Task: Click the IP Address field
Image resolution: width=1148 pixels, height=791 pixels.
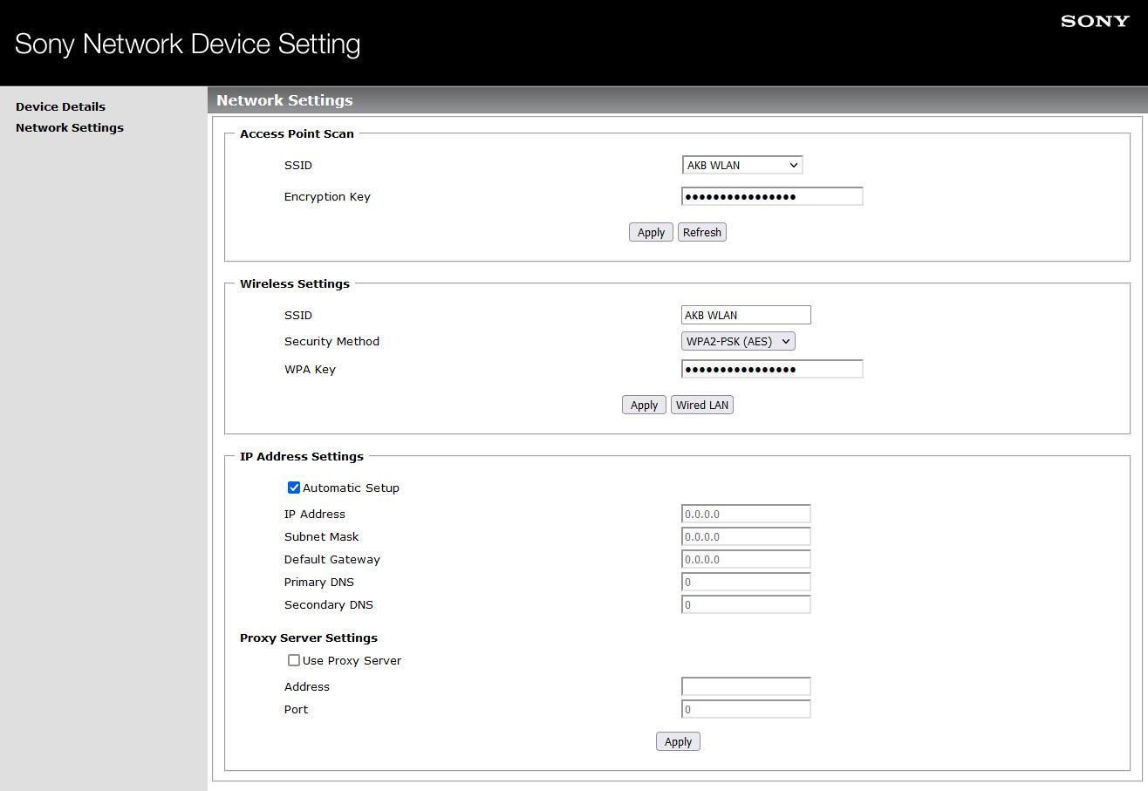Action: [745, 514]
